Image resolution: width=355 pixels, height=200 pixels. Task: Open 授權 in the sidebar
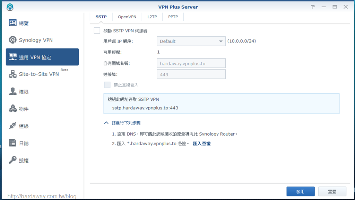[42, 160]
